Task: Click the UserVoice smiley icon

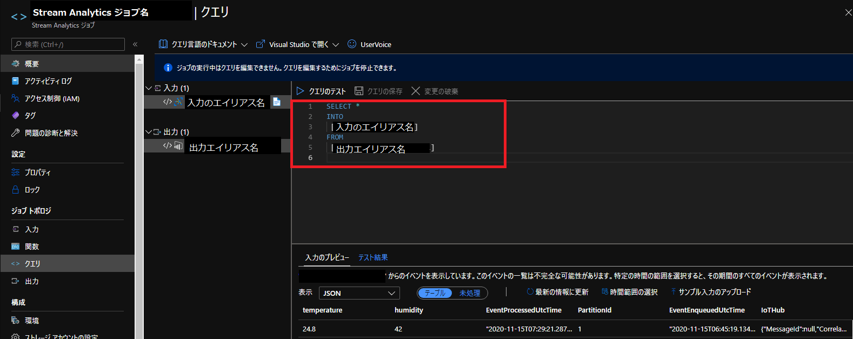Action: tap(352, 44)
